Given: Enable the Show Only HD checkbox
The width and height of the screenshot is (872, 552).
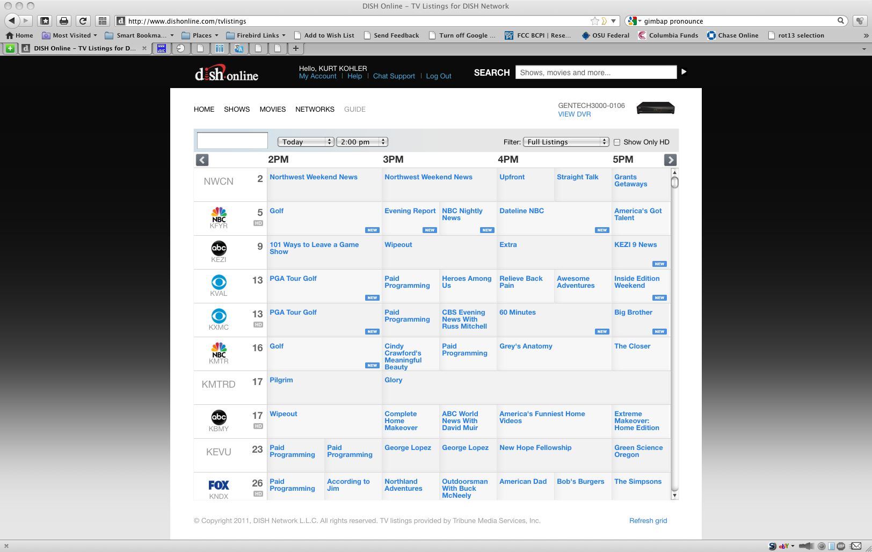Looking at the screenshot, I should pyautogui.click(x=617, y=142).
